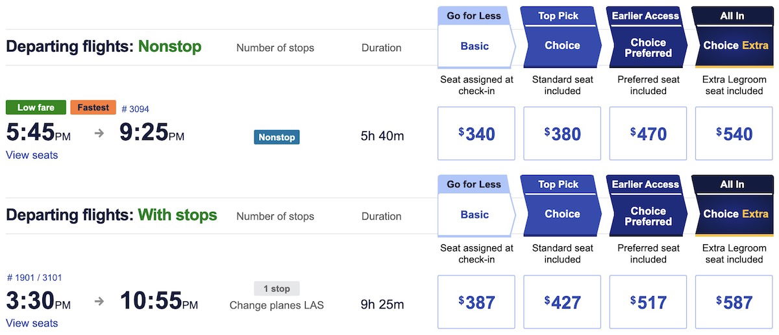Click the Choice Extra tab in nonstop header
The height and width of the screenshot is (335, 779).
pyautogui.click(x=736, y=46)
